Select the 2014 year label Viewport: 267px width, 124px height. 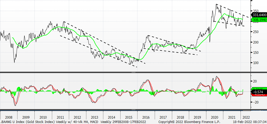[x=112, y=117]
